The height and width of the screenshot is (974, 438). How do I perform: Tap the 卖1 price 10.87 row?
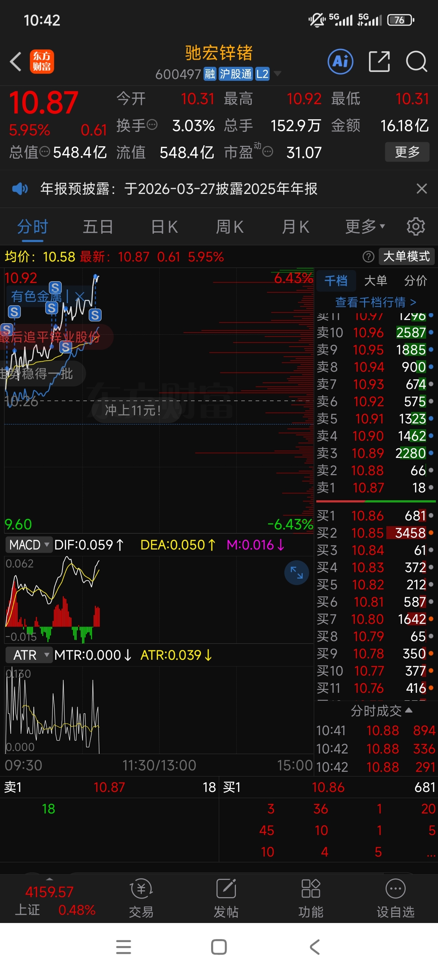(x=375, y=487)
